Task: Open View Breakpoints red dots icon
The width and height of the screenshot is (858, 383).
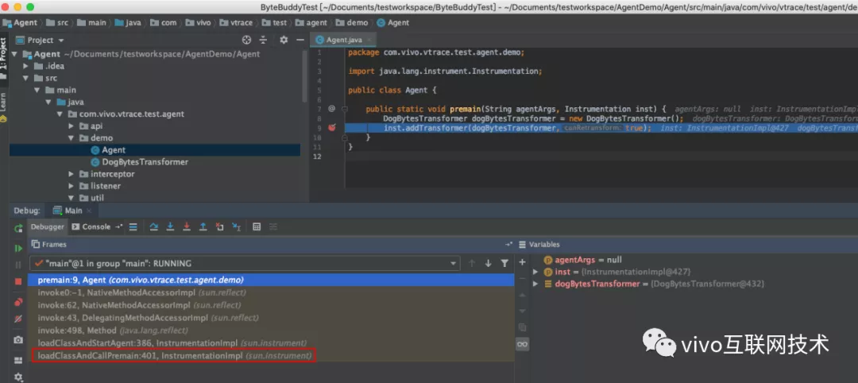Action: [18, 301]
